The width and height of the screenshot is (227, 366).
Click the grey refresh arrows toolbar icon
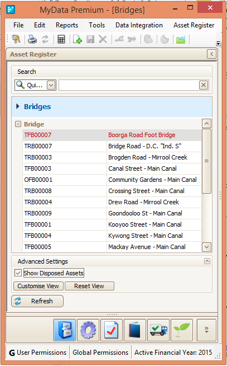point(45,39)
